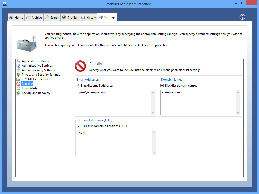The width and height of the screenshot is (259, 194).
Task: Click the Backup and Recovery icon
Action: click(x=18, y=93)
